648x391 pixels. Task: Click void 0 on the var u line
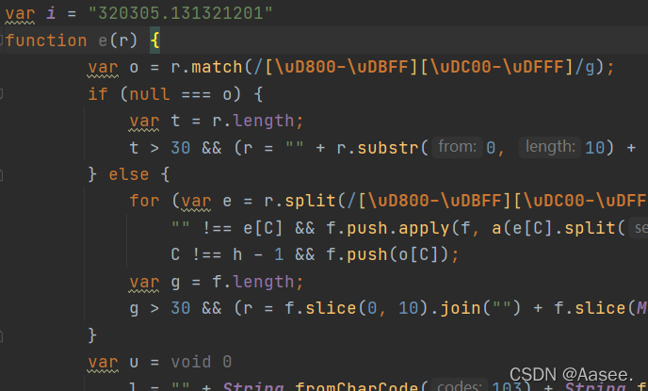click(x=202, y=362)
